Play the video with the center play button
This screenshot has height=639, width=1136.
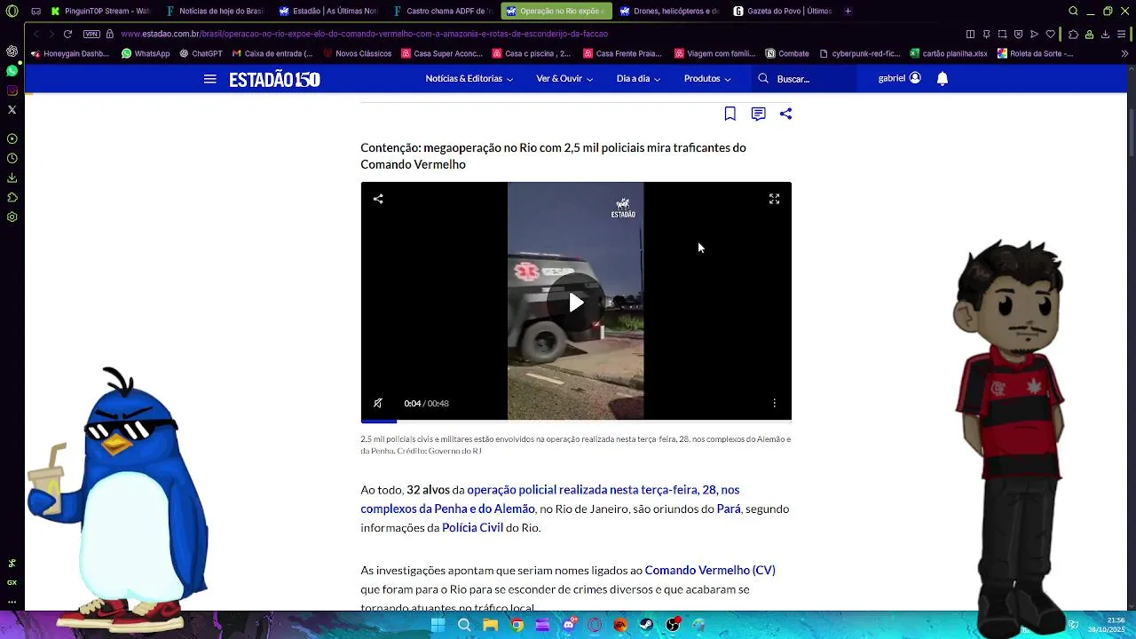click(x=576, y=303)
